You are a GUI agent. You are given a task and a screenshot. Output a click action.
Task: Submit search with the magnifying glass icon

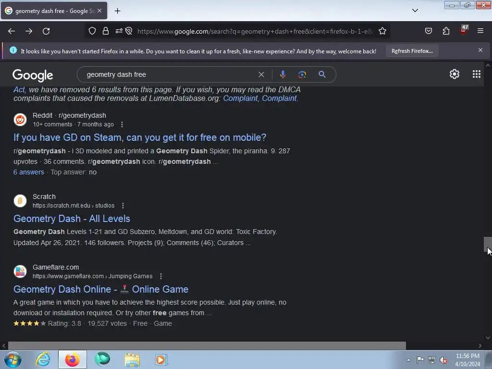322,74
